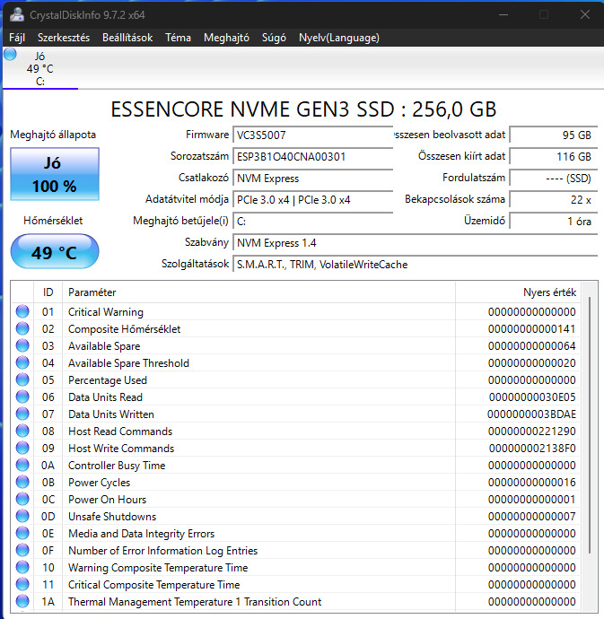The image size is (604, 619).
Task: Click status icon of Percentage Used row
Action: click(22, 379)
